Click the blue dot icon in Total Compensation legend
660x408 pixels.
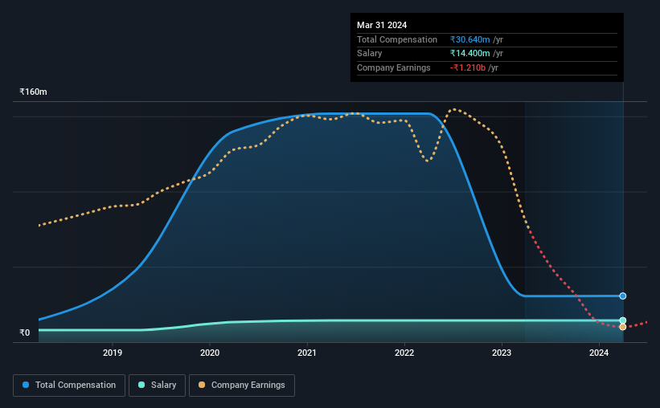click(26, 385)
